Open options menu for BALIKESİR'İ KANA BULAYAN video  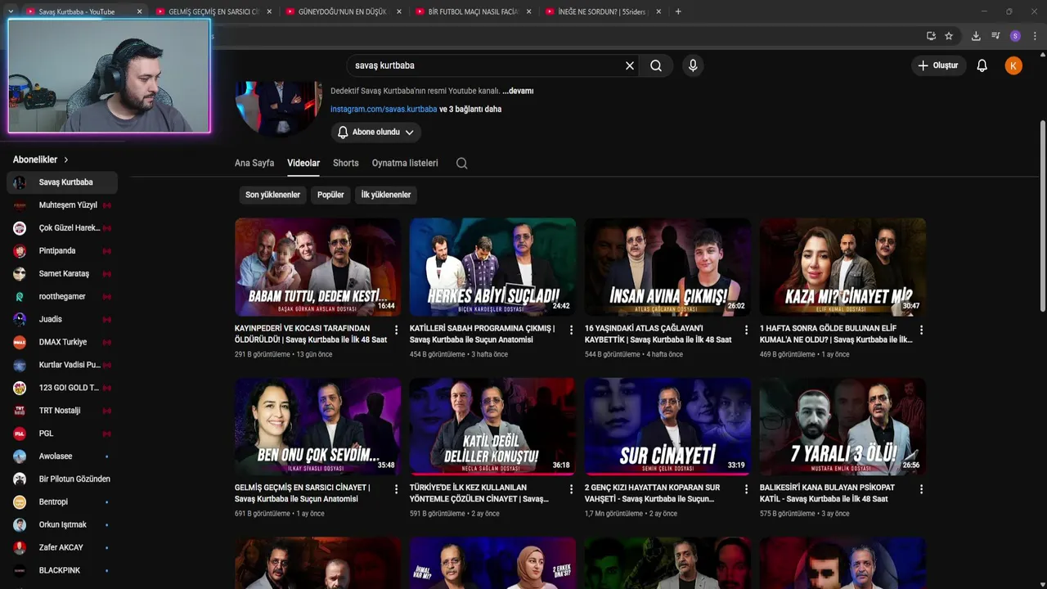921,489
